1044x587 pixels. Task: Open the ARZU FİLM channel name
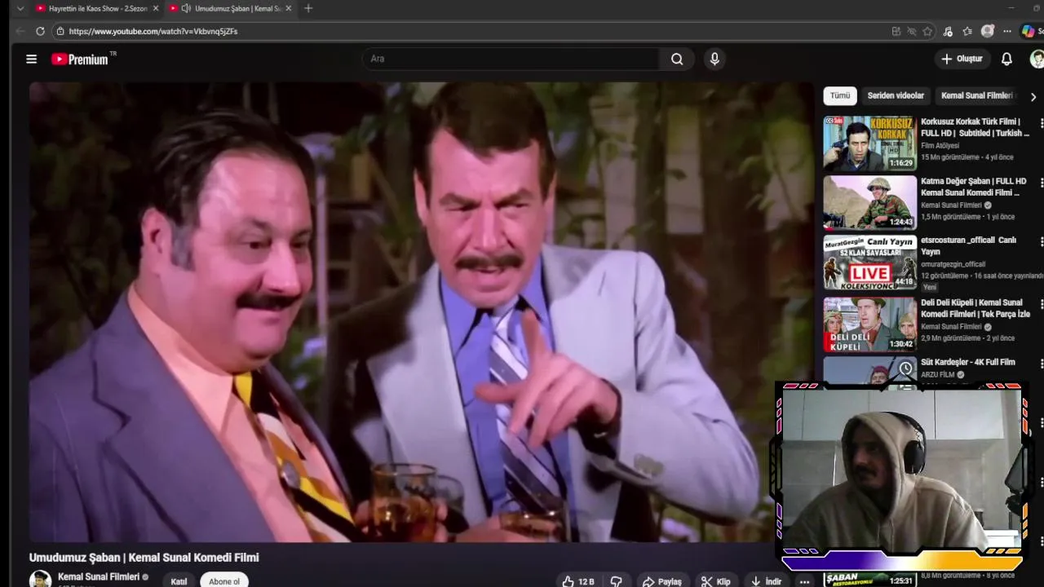937,375
